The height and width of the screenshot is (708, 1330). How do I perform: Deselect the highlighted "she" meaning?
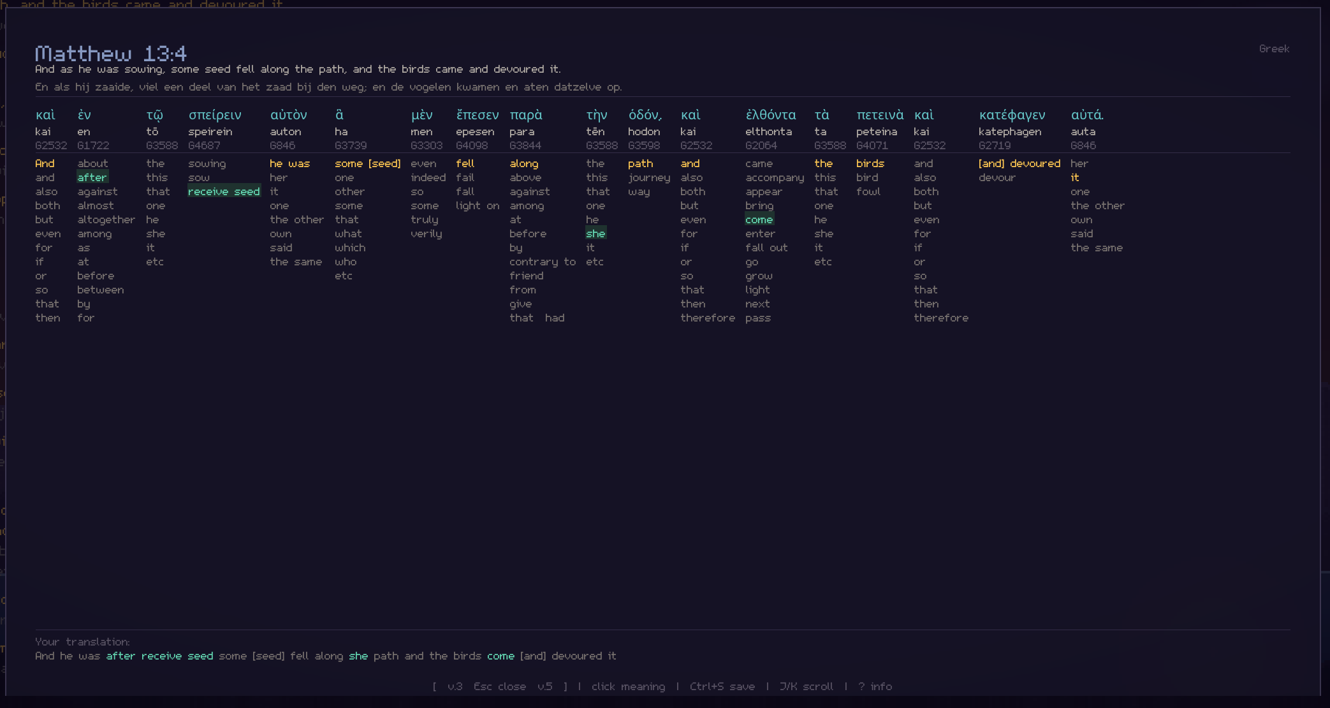click(596, 233)
